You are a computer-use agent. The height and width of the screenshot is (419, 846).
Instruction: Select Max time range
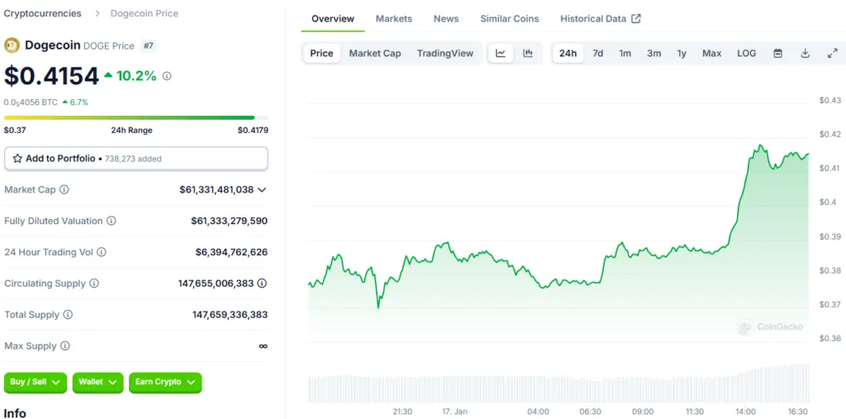pyautogui.click(x=711, y=53)
